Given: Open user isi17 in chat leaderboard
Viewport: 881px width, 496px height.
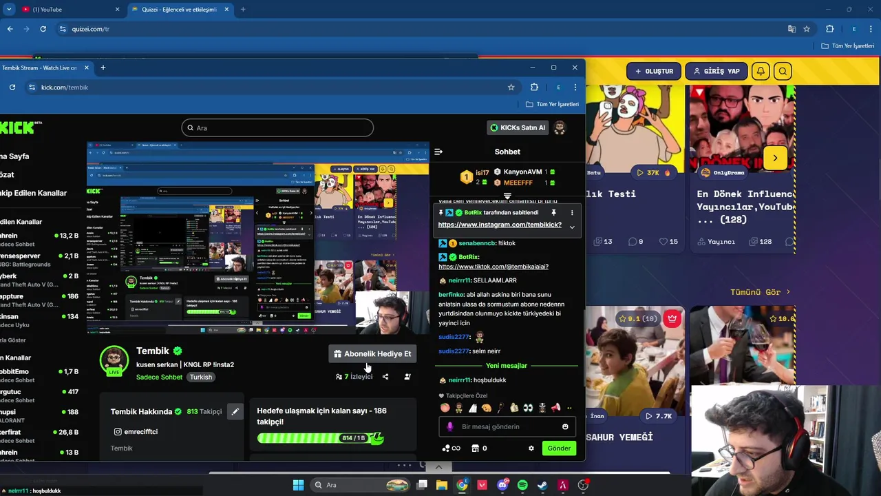Looking at the screenshot, I should tap(482, 173).
